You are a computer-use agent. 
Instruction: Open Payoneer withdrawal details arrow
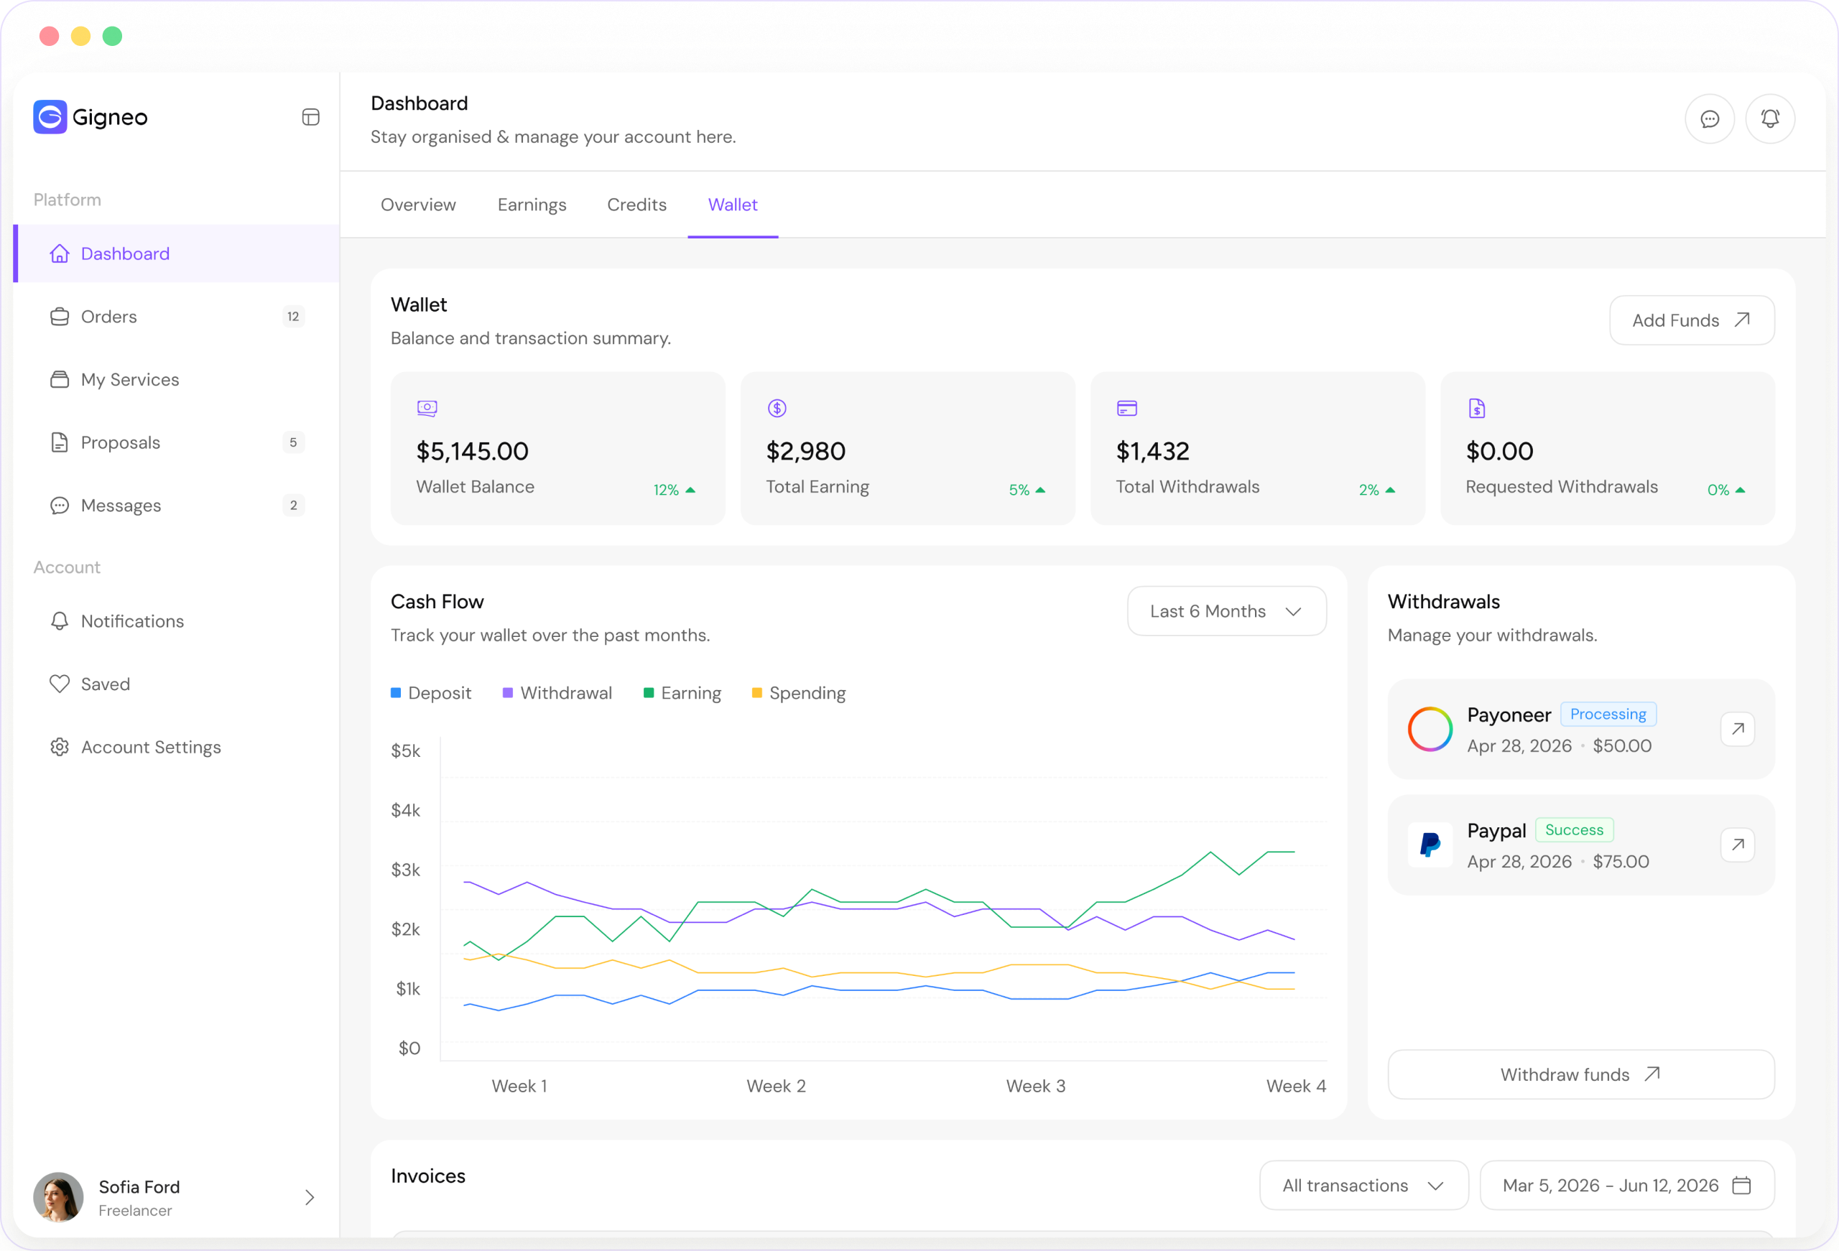click(x=1738, y=729)
